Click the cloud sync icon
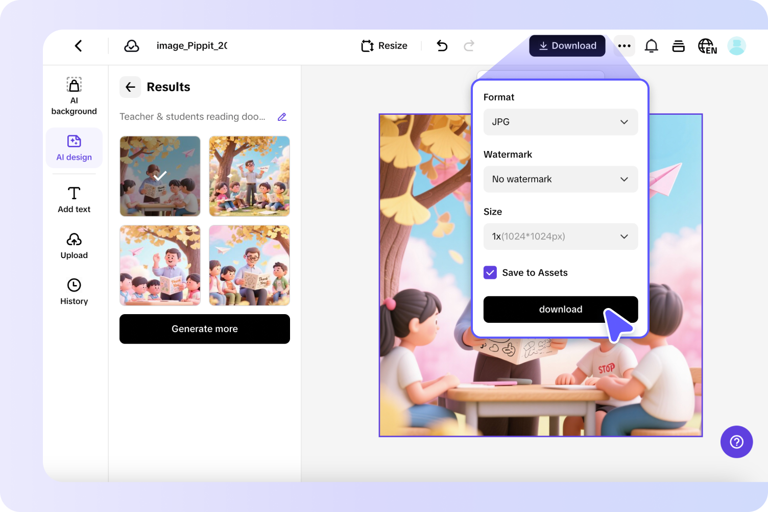The height and width of the screenshot is (512, 768). (x=132, y=46)
